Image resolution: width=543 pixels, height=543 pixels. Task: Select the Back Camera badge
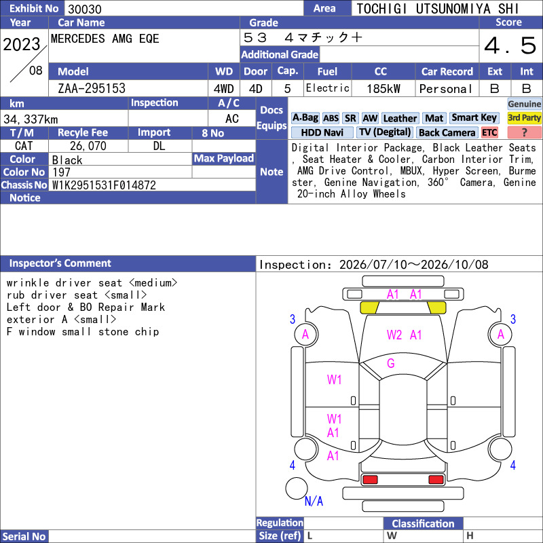[447, 132]
